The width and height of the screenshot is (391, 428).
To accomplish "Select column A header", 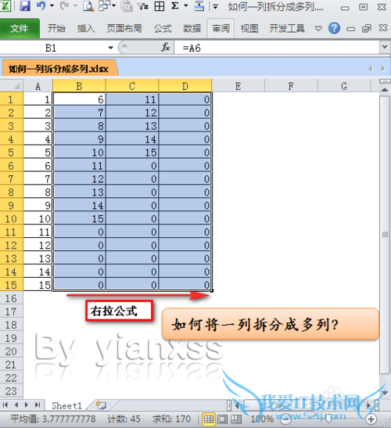I will (38, 86).
